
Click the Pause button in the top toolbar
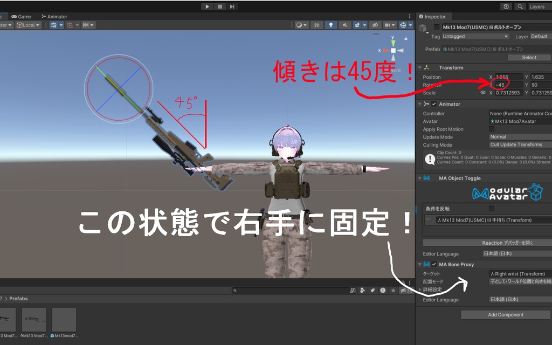point(220,6)
